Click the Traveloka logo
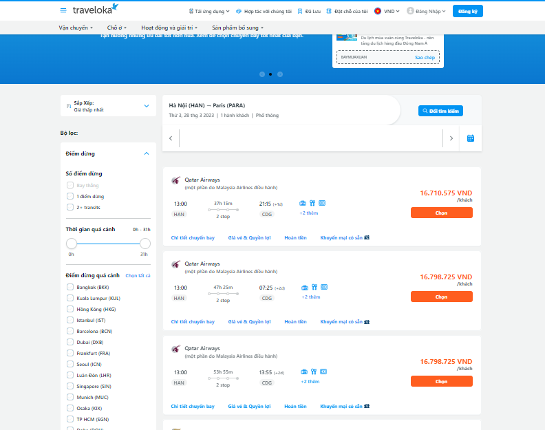Viewport: 545px width, 430px height. [96, 9]
